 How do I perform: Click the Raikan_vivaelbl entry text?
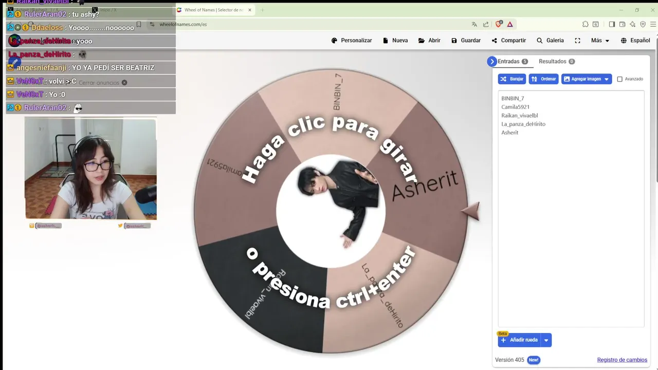tap(519, 116)
